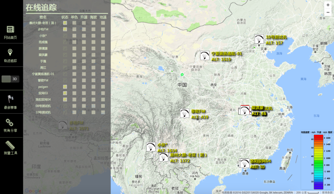Enable 海拔 checkbox for 洛阳双网04
This screenshot has width=334, height=194.
(93, 100)
